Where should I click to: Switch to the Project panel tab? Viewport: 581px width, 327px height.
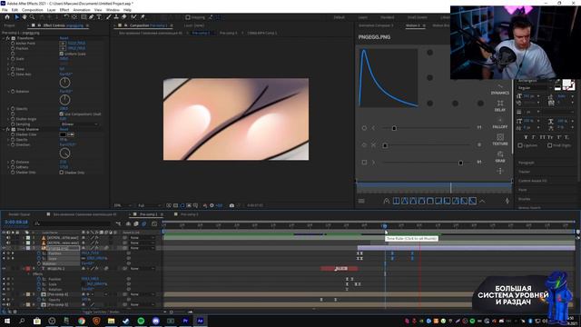pos(9,25)
